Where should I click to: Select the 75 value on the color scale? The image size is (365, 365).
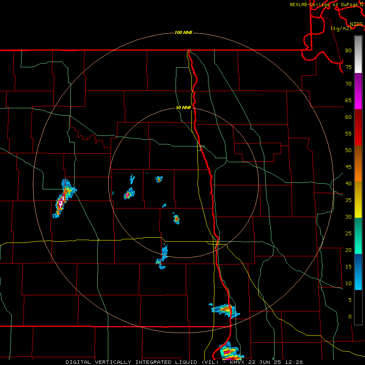click(348, 67)
